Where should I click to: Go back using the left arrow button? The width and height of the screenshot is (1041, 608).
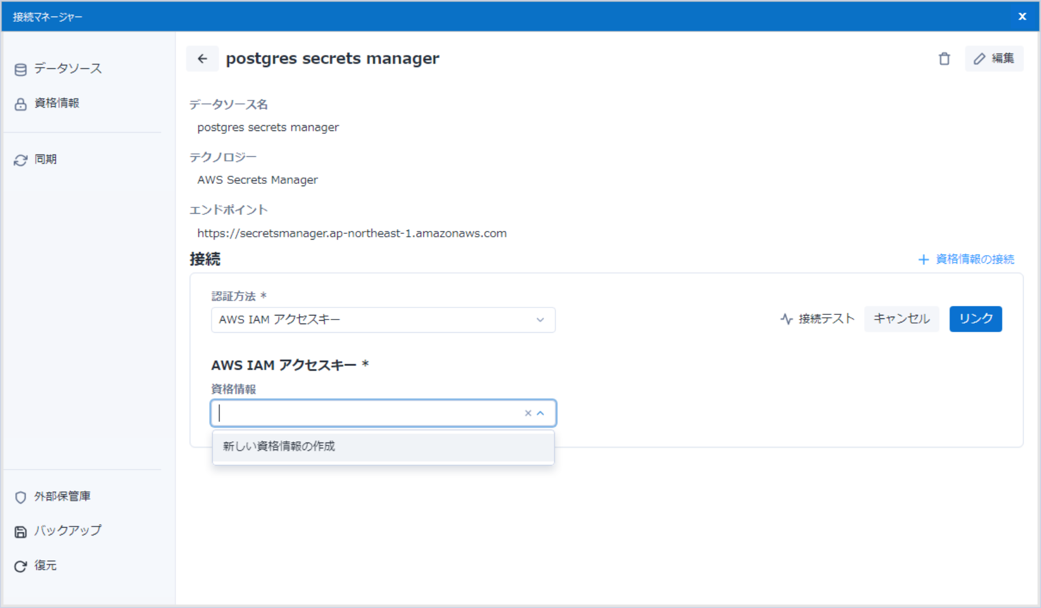[202, 59]
